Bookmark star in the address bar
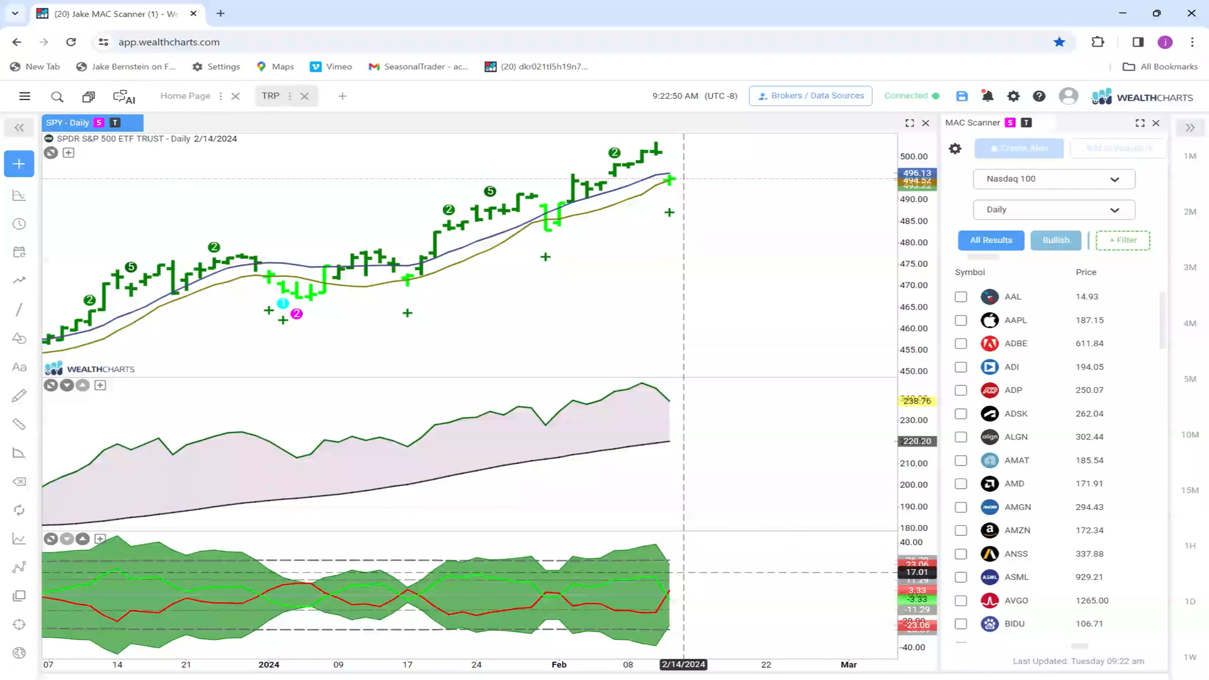Viewport: 1209px width, 680px height. [x=1059, y=42]
